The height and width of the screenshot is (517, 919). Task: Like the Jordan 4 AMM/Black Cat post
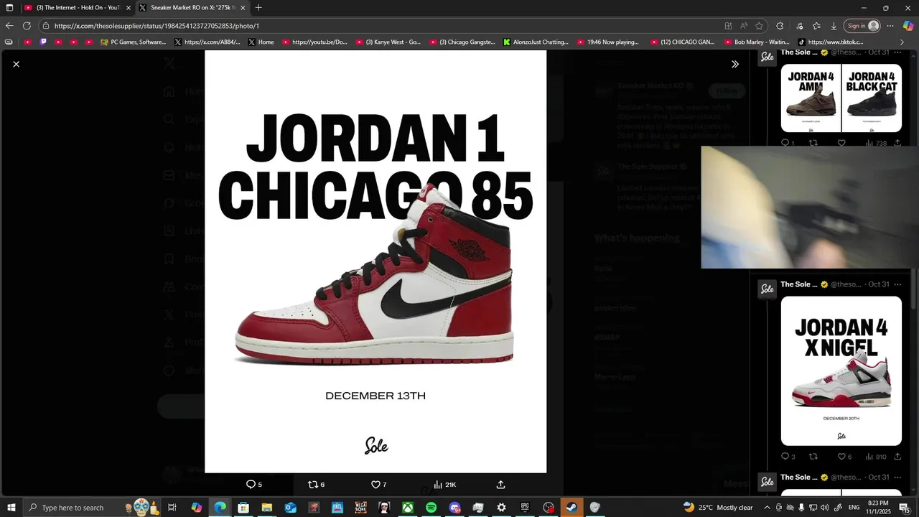coord(841,143)
